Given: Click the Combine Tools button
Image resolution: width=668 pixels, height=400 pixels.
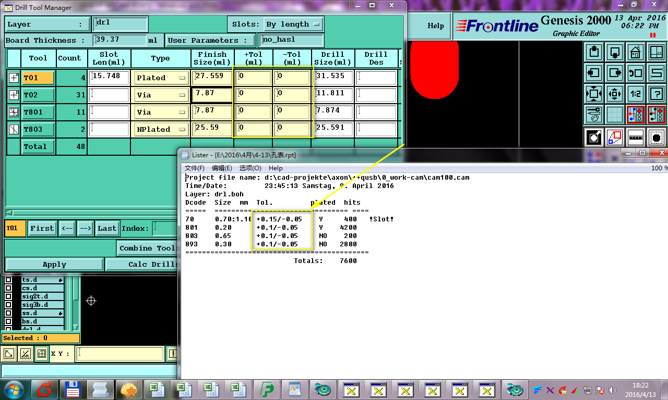Looking at the screenshot, I should 148,248.
